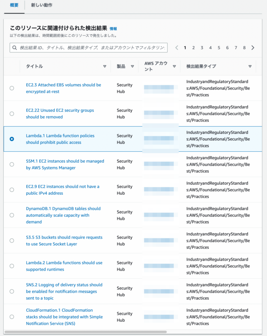The width and height of the screenshot is (267, 336).
Task: Open the AWS アカウント column filter dropdown
Action: click(174, 66)
